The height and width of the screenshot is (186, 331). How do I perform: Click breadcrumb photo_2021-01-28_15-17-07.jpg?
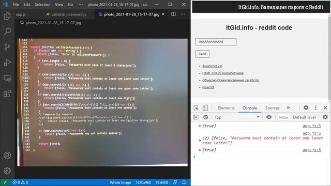[x=53, y=23]
